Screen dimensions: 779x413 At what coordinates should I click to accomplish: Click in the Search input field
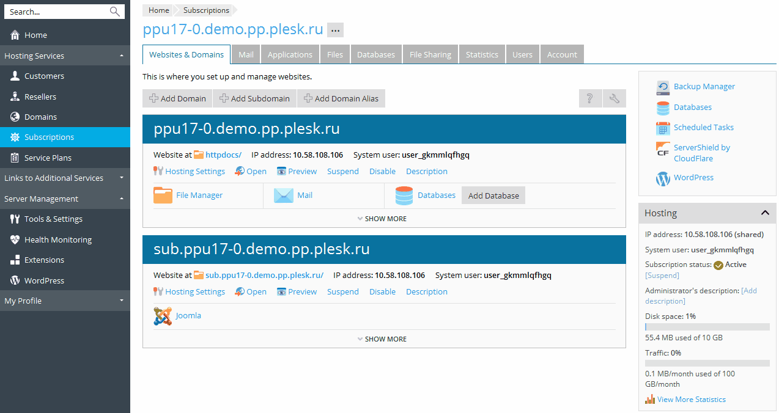click(55, 12)
